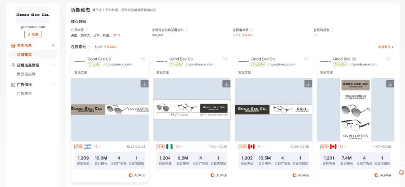Click the info icon beside 在投素材 heading
The image size is (405, 187).
point(89,47)
